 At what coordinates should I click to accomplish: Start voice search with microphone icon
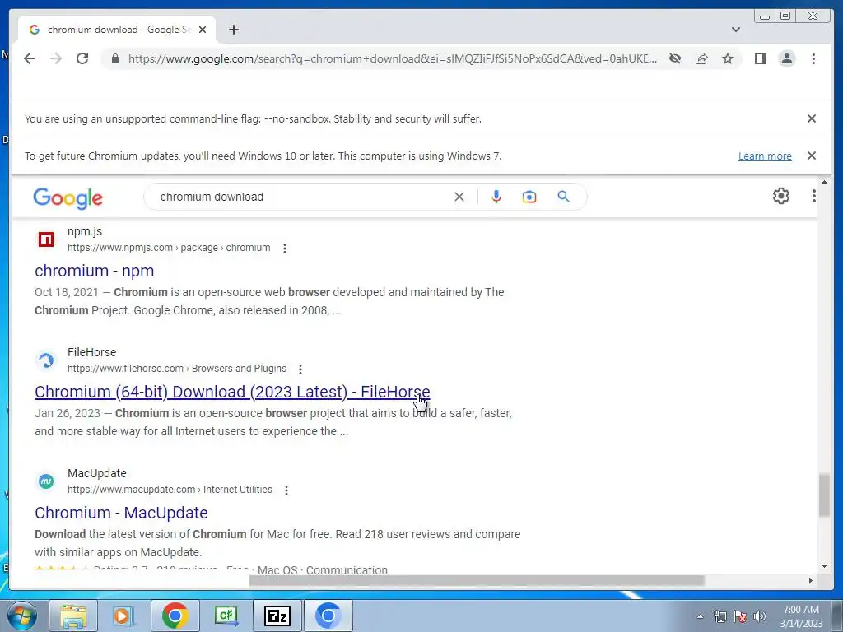[496, 197]
